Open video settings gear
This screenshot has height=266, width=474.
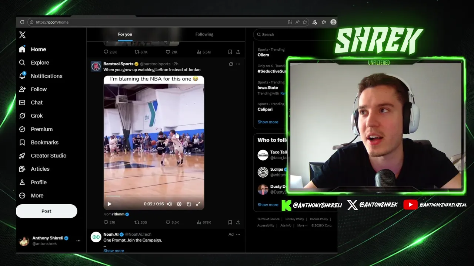pos(179,204)
